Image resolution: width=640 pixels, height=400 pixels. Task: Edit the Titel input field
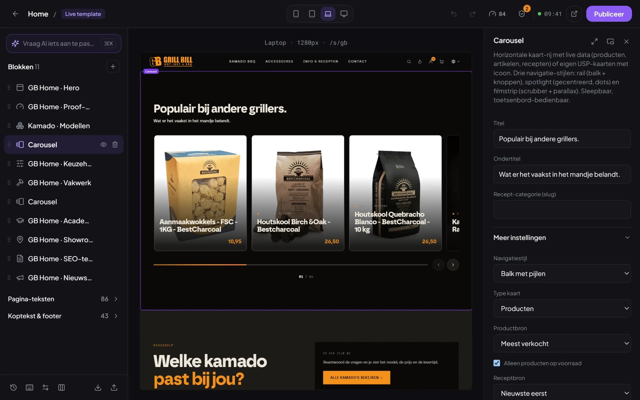[562, 139]
